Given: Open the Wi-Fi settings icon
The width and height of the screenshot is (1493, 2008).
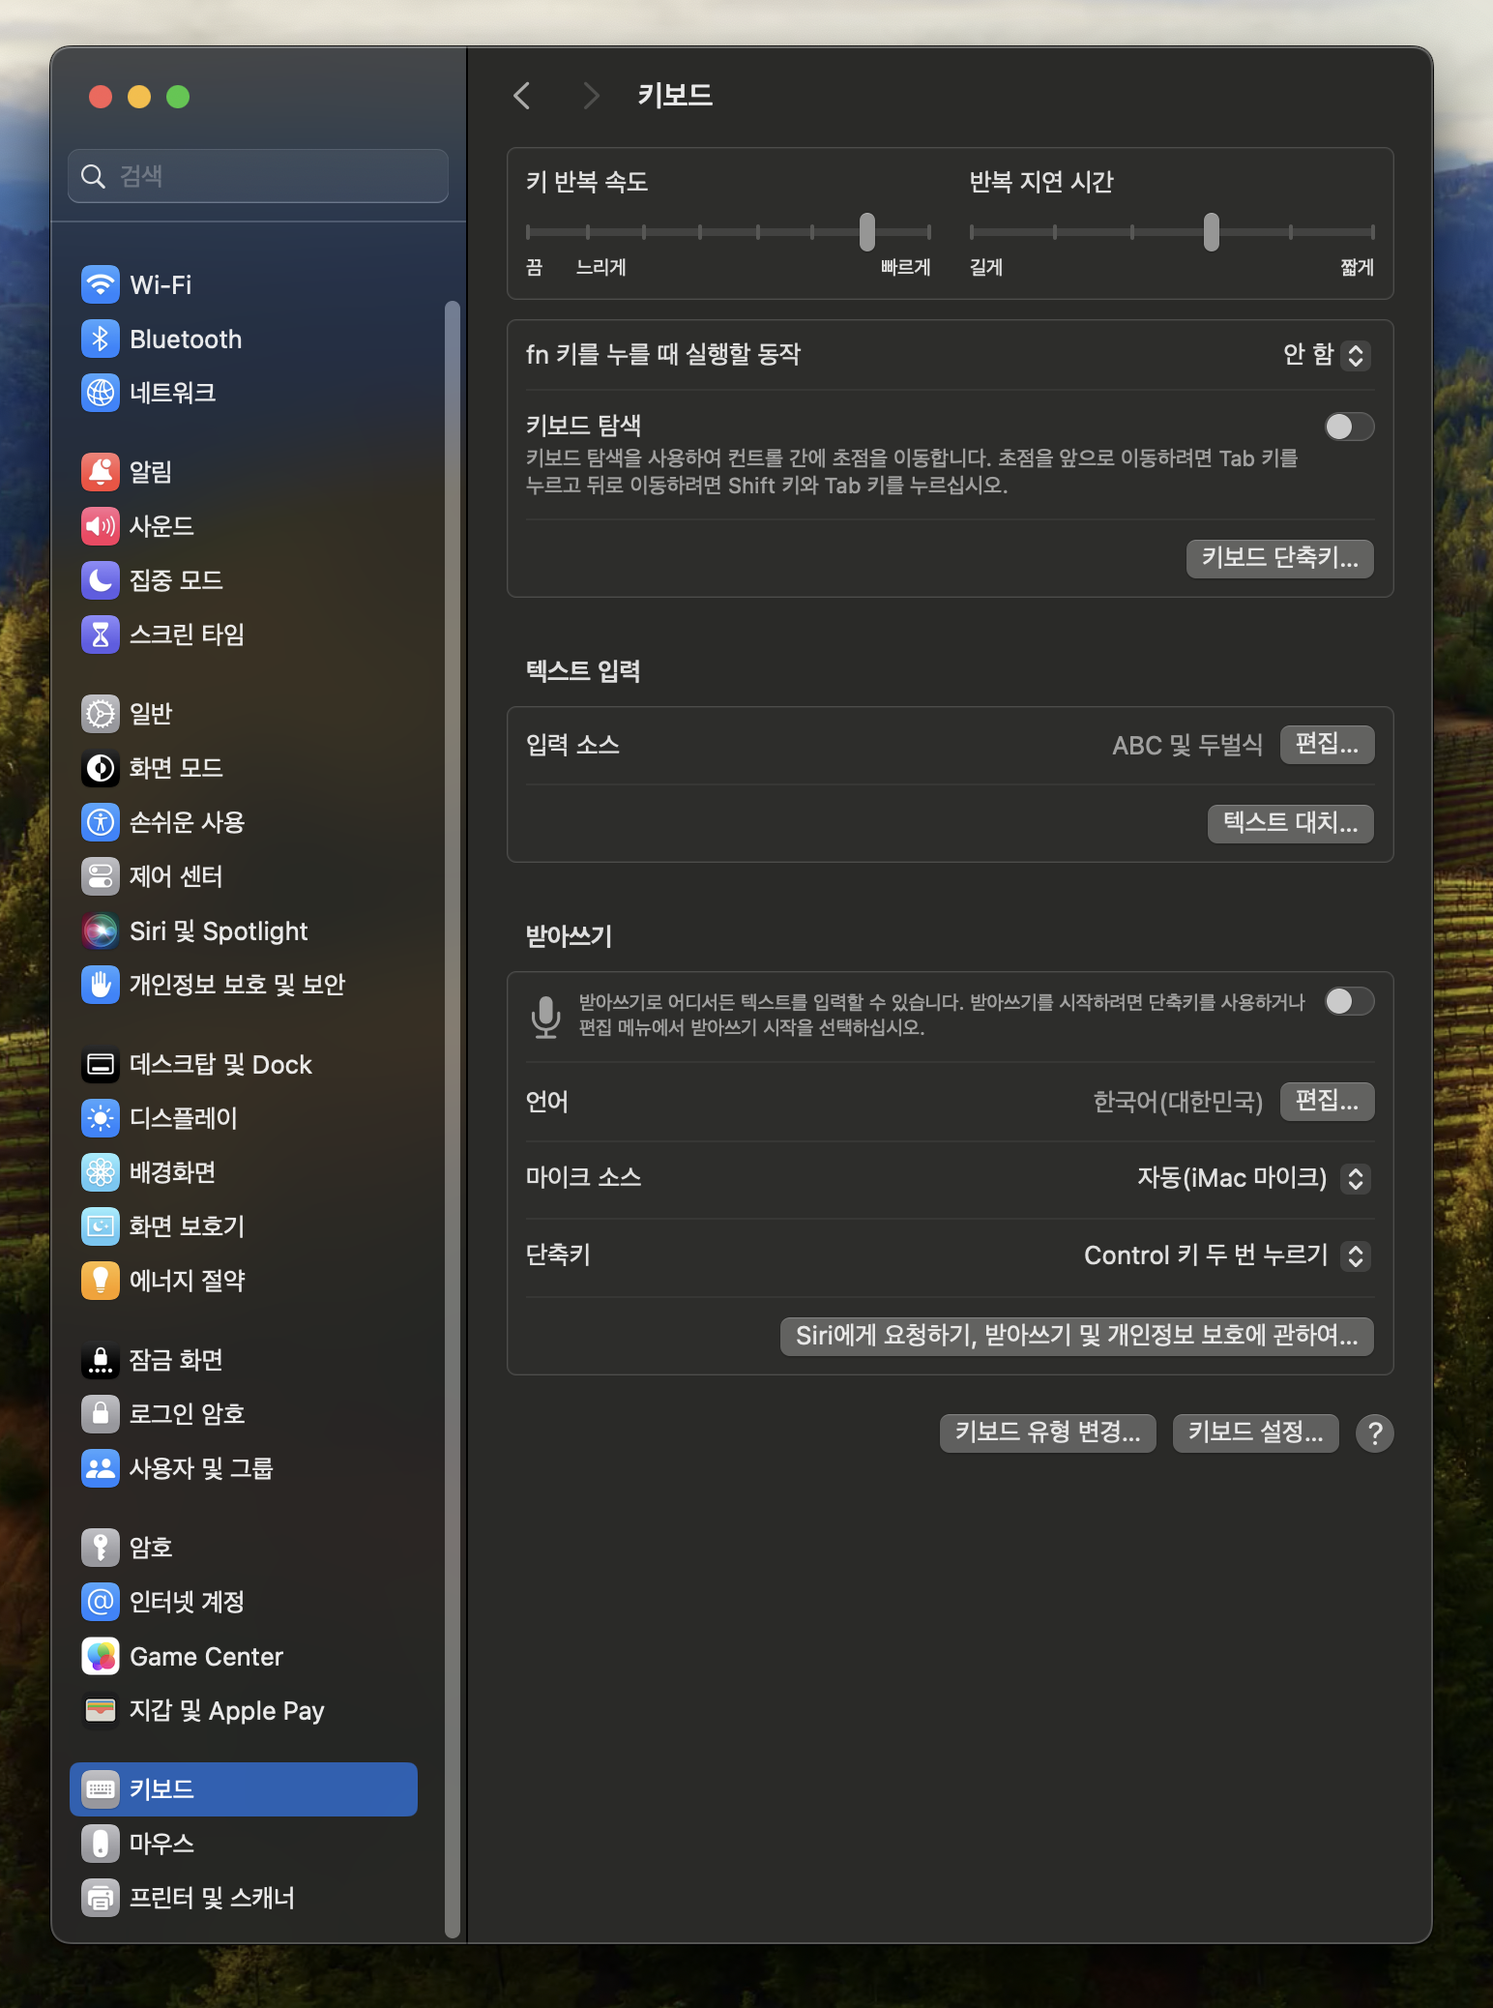Looking at the screenshot, I should click(x=101, y=284).
